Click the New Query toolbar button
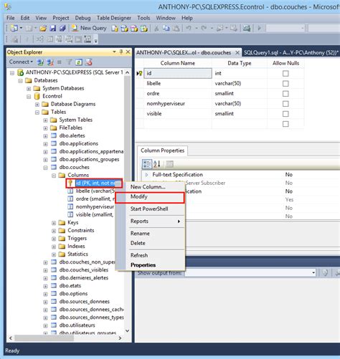 click(x=89, y=28)
